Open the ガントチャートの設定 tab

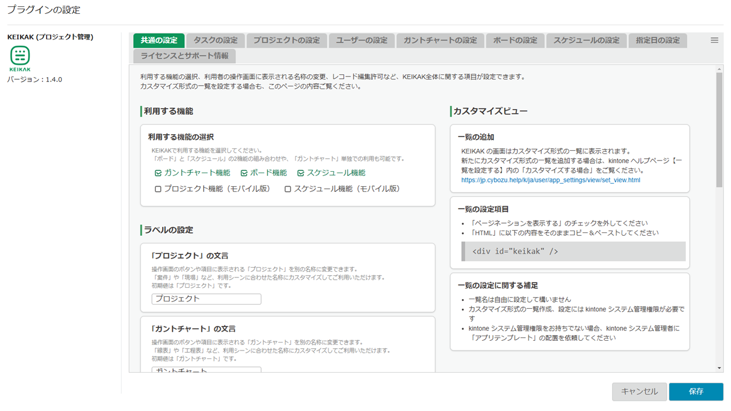point(440,41)
